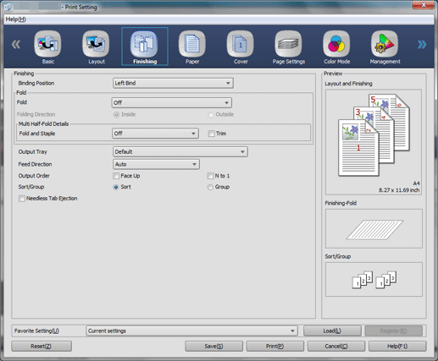438x361 pixels.
Task: Select the Finishing icon
Action: point(144,44)
